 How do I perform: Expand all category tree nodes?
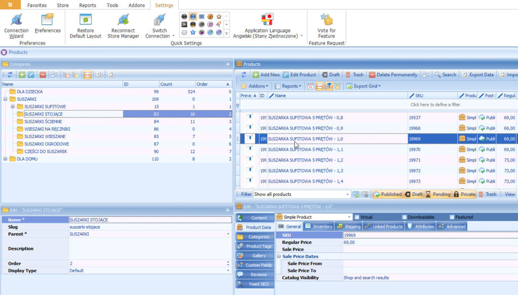(x=75, y=75)
